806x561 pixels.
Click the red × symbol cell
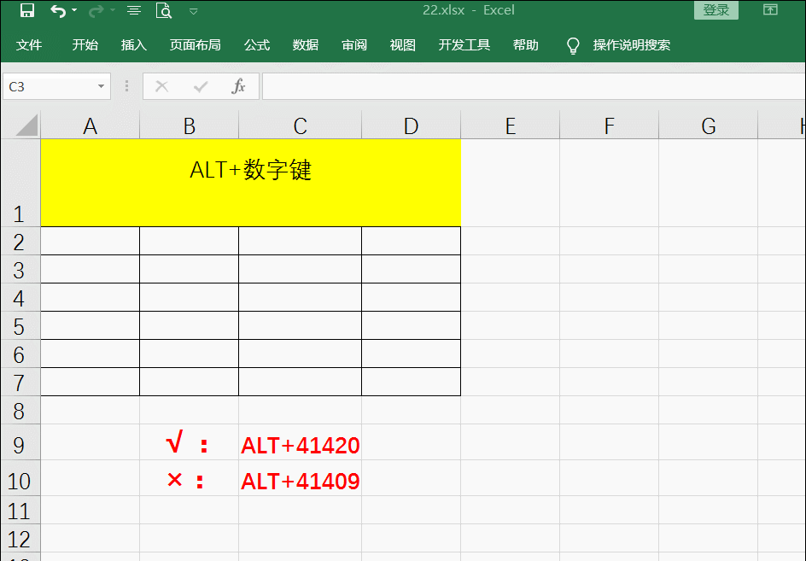[190, 479]
